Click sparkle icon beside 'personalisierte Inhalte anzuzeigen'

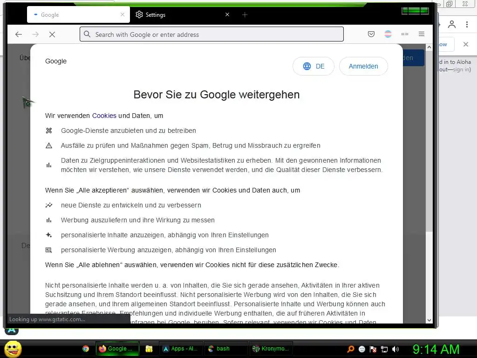point(48,235)
